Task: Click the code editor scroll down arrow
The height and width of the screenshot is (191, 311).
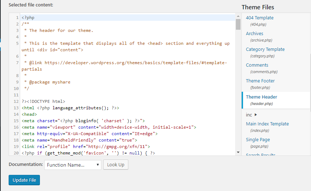Action: 238,152
